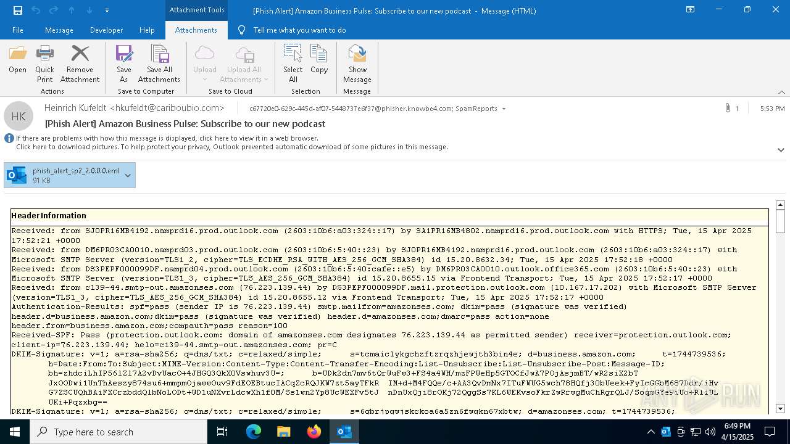The height and width of the screenshot is (444, 790).
Task: Click the Tell me lightbulb icon
Action: click(x=241, y=30)
